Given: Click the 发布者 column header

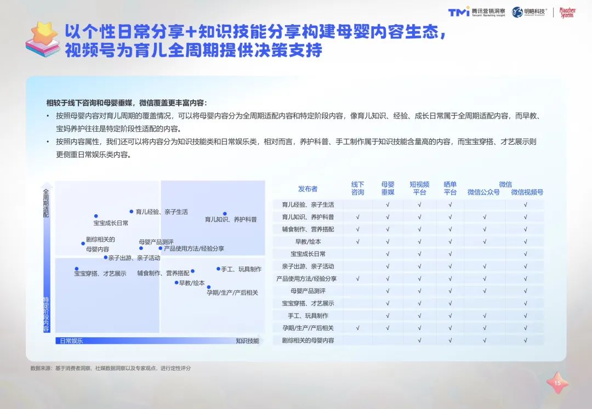Looking at the screenshot, I should (x=308, y=189).
